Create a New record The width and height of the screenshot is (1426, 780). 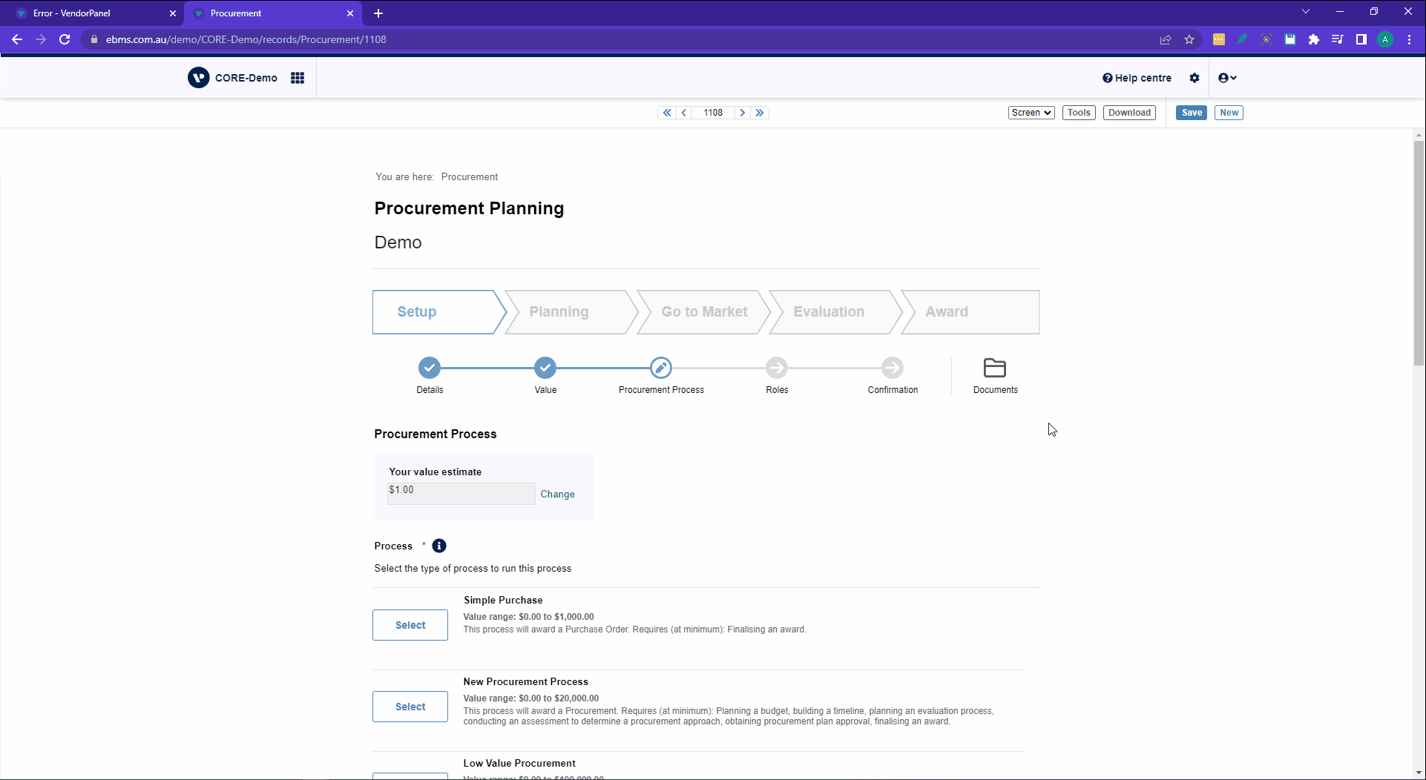(x=1229, y=113)
